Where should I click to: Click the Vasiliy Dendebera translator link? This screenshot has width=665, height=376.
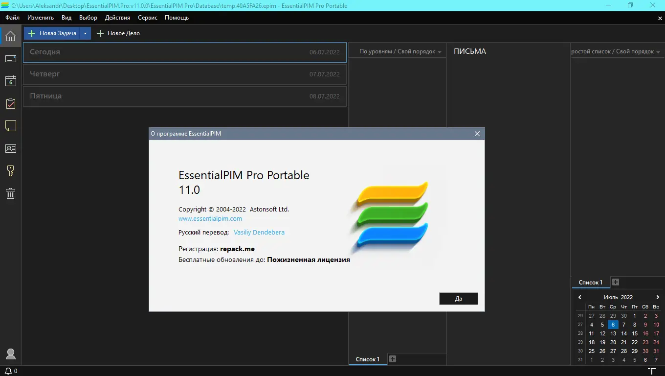click(259, 233)
